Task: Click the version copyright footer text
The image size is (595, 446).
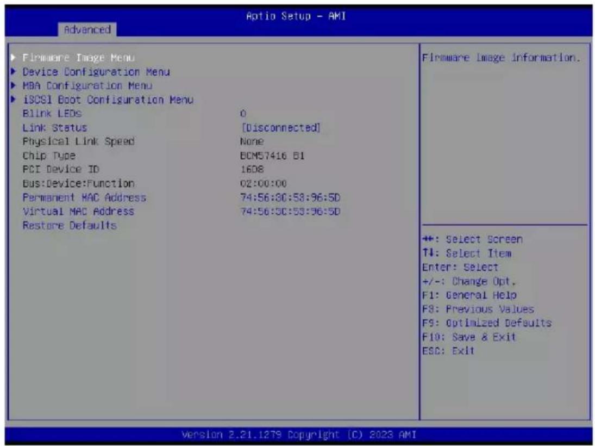Action: (x=299, y=434)
